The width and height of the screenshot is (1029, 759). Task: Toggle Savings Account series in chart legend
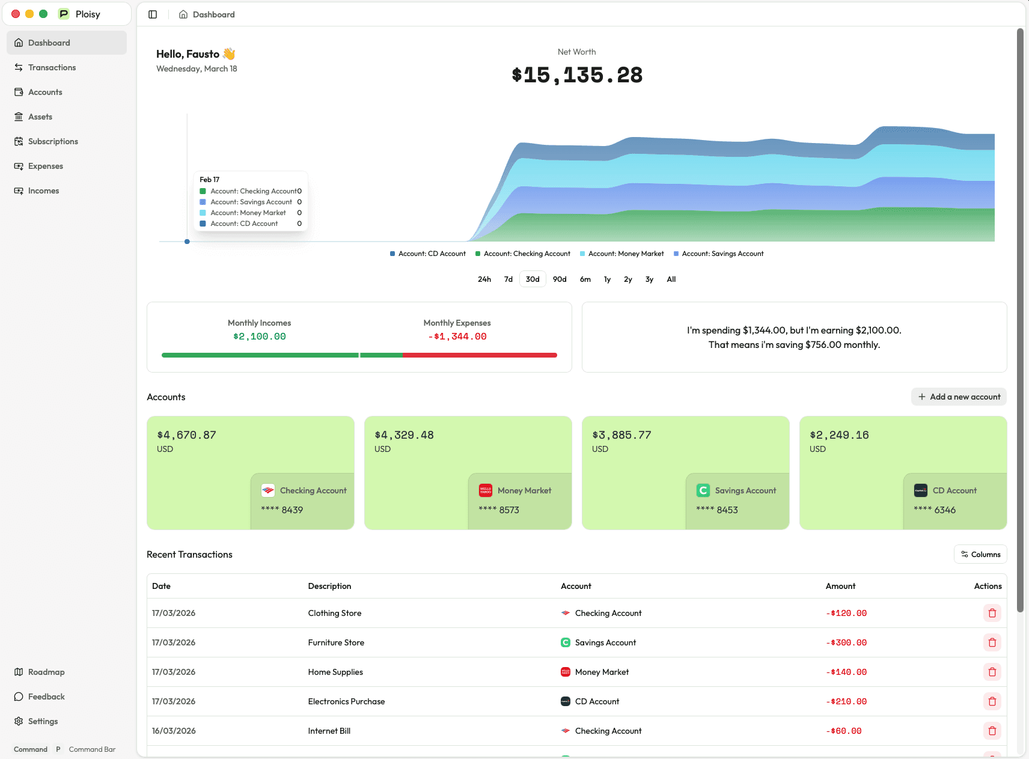(718, 254)
